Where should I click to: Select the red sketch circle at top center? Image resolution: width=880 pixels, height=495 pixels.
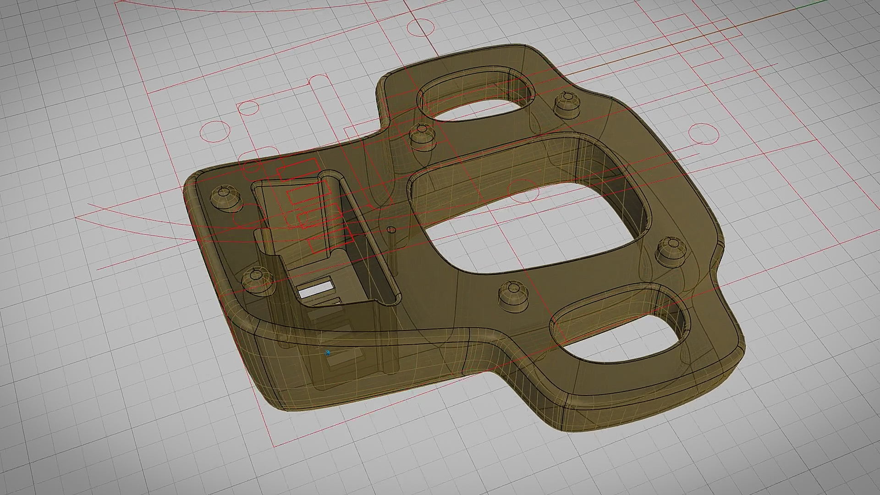click(x=420, y=27)
